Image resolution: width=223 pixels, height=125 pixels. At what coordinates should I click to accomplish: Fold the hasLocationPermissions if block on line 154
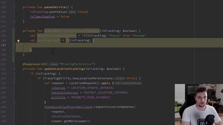(x=14, y=78)
